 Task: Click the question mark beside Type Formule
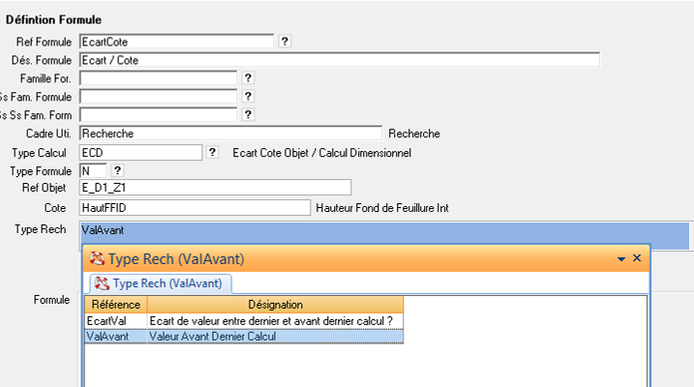click(x=118, y=170)
